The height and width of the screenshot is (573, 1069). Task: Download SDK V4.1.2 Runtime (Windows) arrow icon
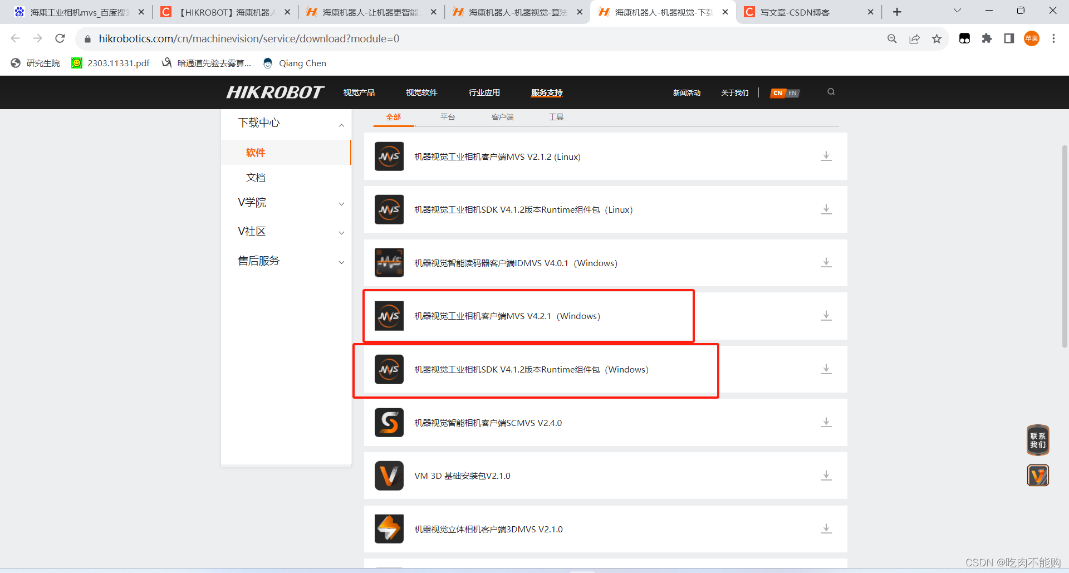826,369
